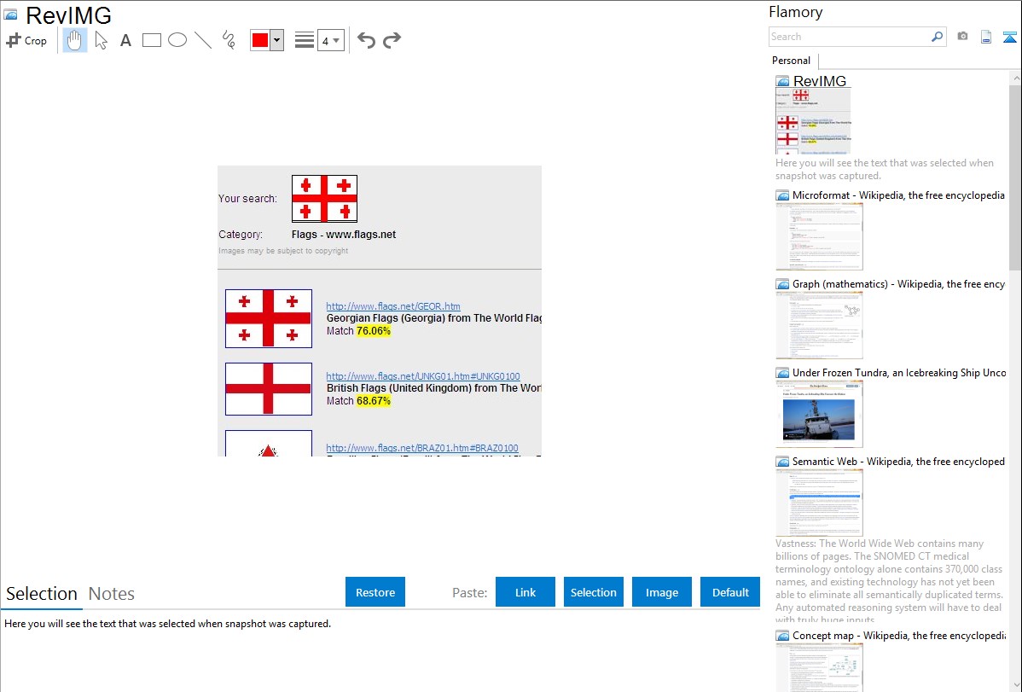Viewport: 1022px width, 692px height.
Task: Pick the straight line tool
Action: pyautogui.click(x=203, y=40)
